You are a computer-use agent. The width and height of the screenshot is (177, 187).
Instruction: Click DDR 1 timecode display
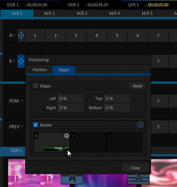pos(36,5)
